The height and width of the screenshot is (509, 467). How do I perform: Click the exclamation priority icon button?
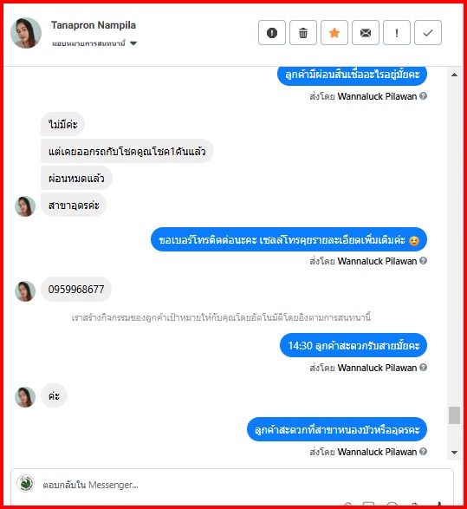pos(397,32)
